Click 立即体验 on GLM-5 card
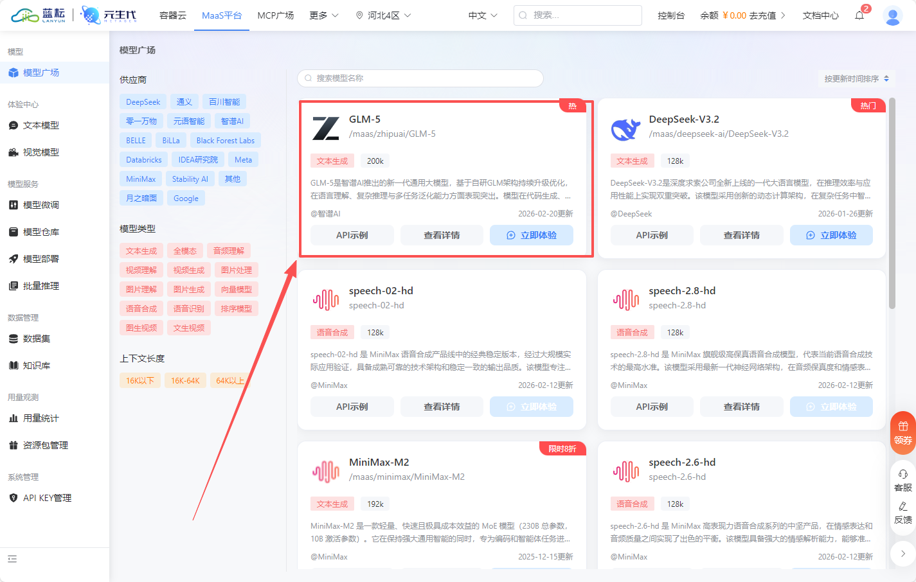 click(532, 235)
